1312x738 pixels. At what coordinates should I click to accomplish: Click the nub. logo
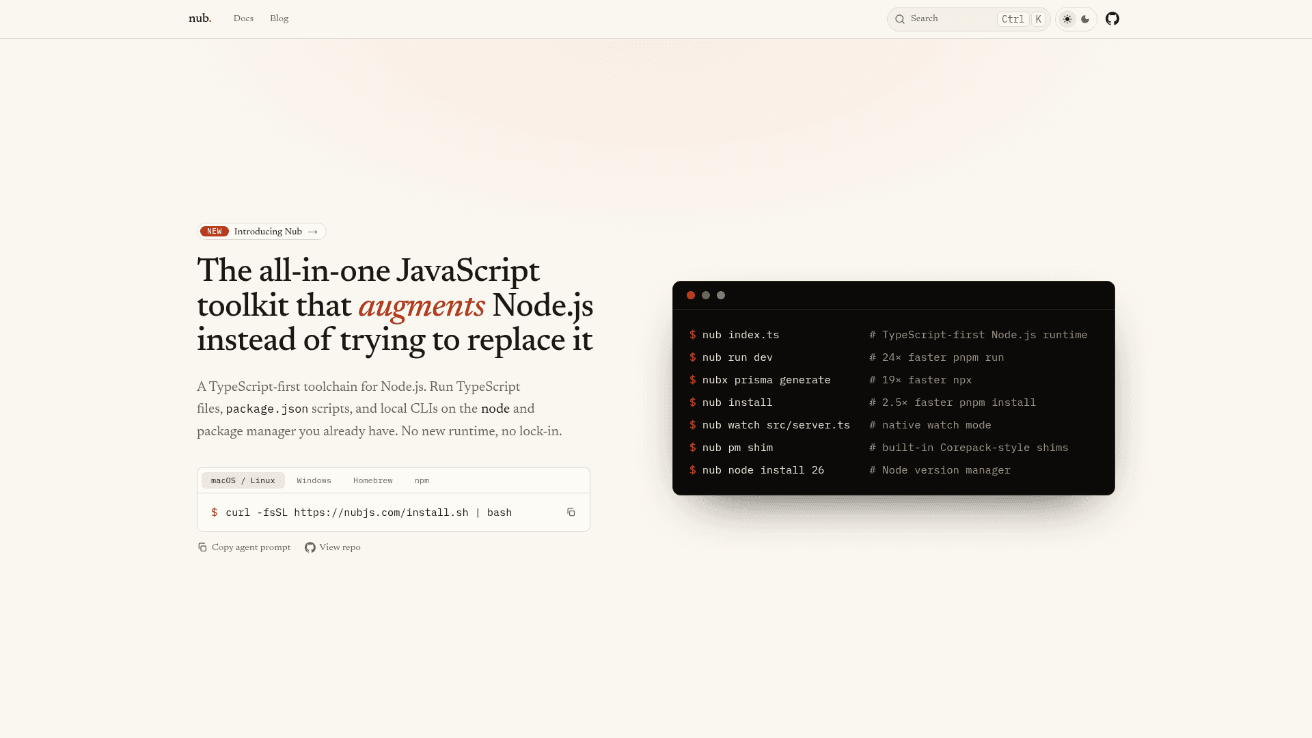click(200, 18)
